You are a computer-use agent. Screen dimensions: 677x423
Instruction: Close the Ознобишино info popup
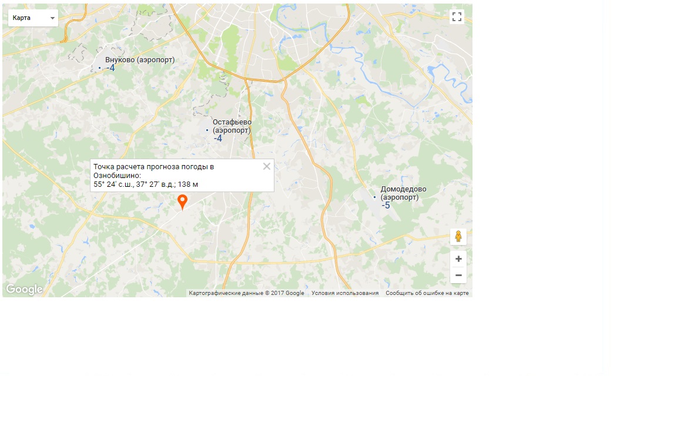[x=267, y=166]
